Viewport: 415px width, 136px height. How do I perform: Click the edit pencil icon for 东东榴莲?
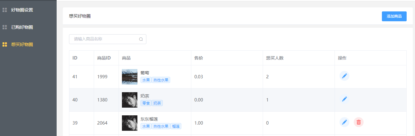[344, 122]
